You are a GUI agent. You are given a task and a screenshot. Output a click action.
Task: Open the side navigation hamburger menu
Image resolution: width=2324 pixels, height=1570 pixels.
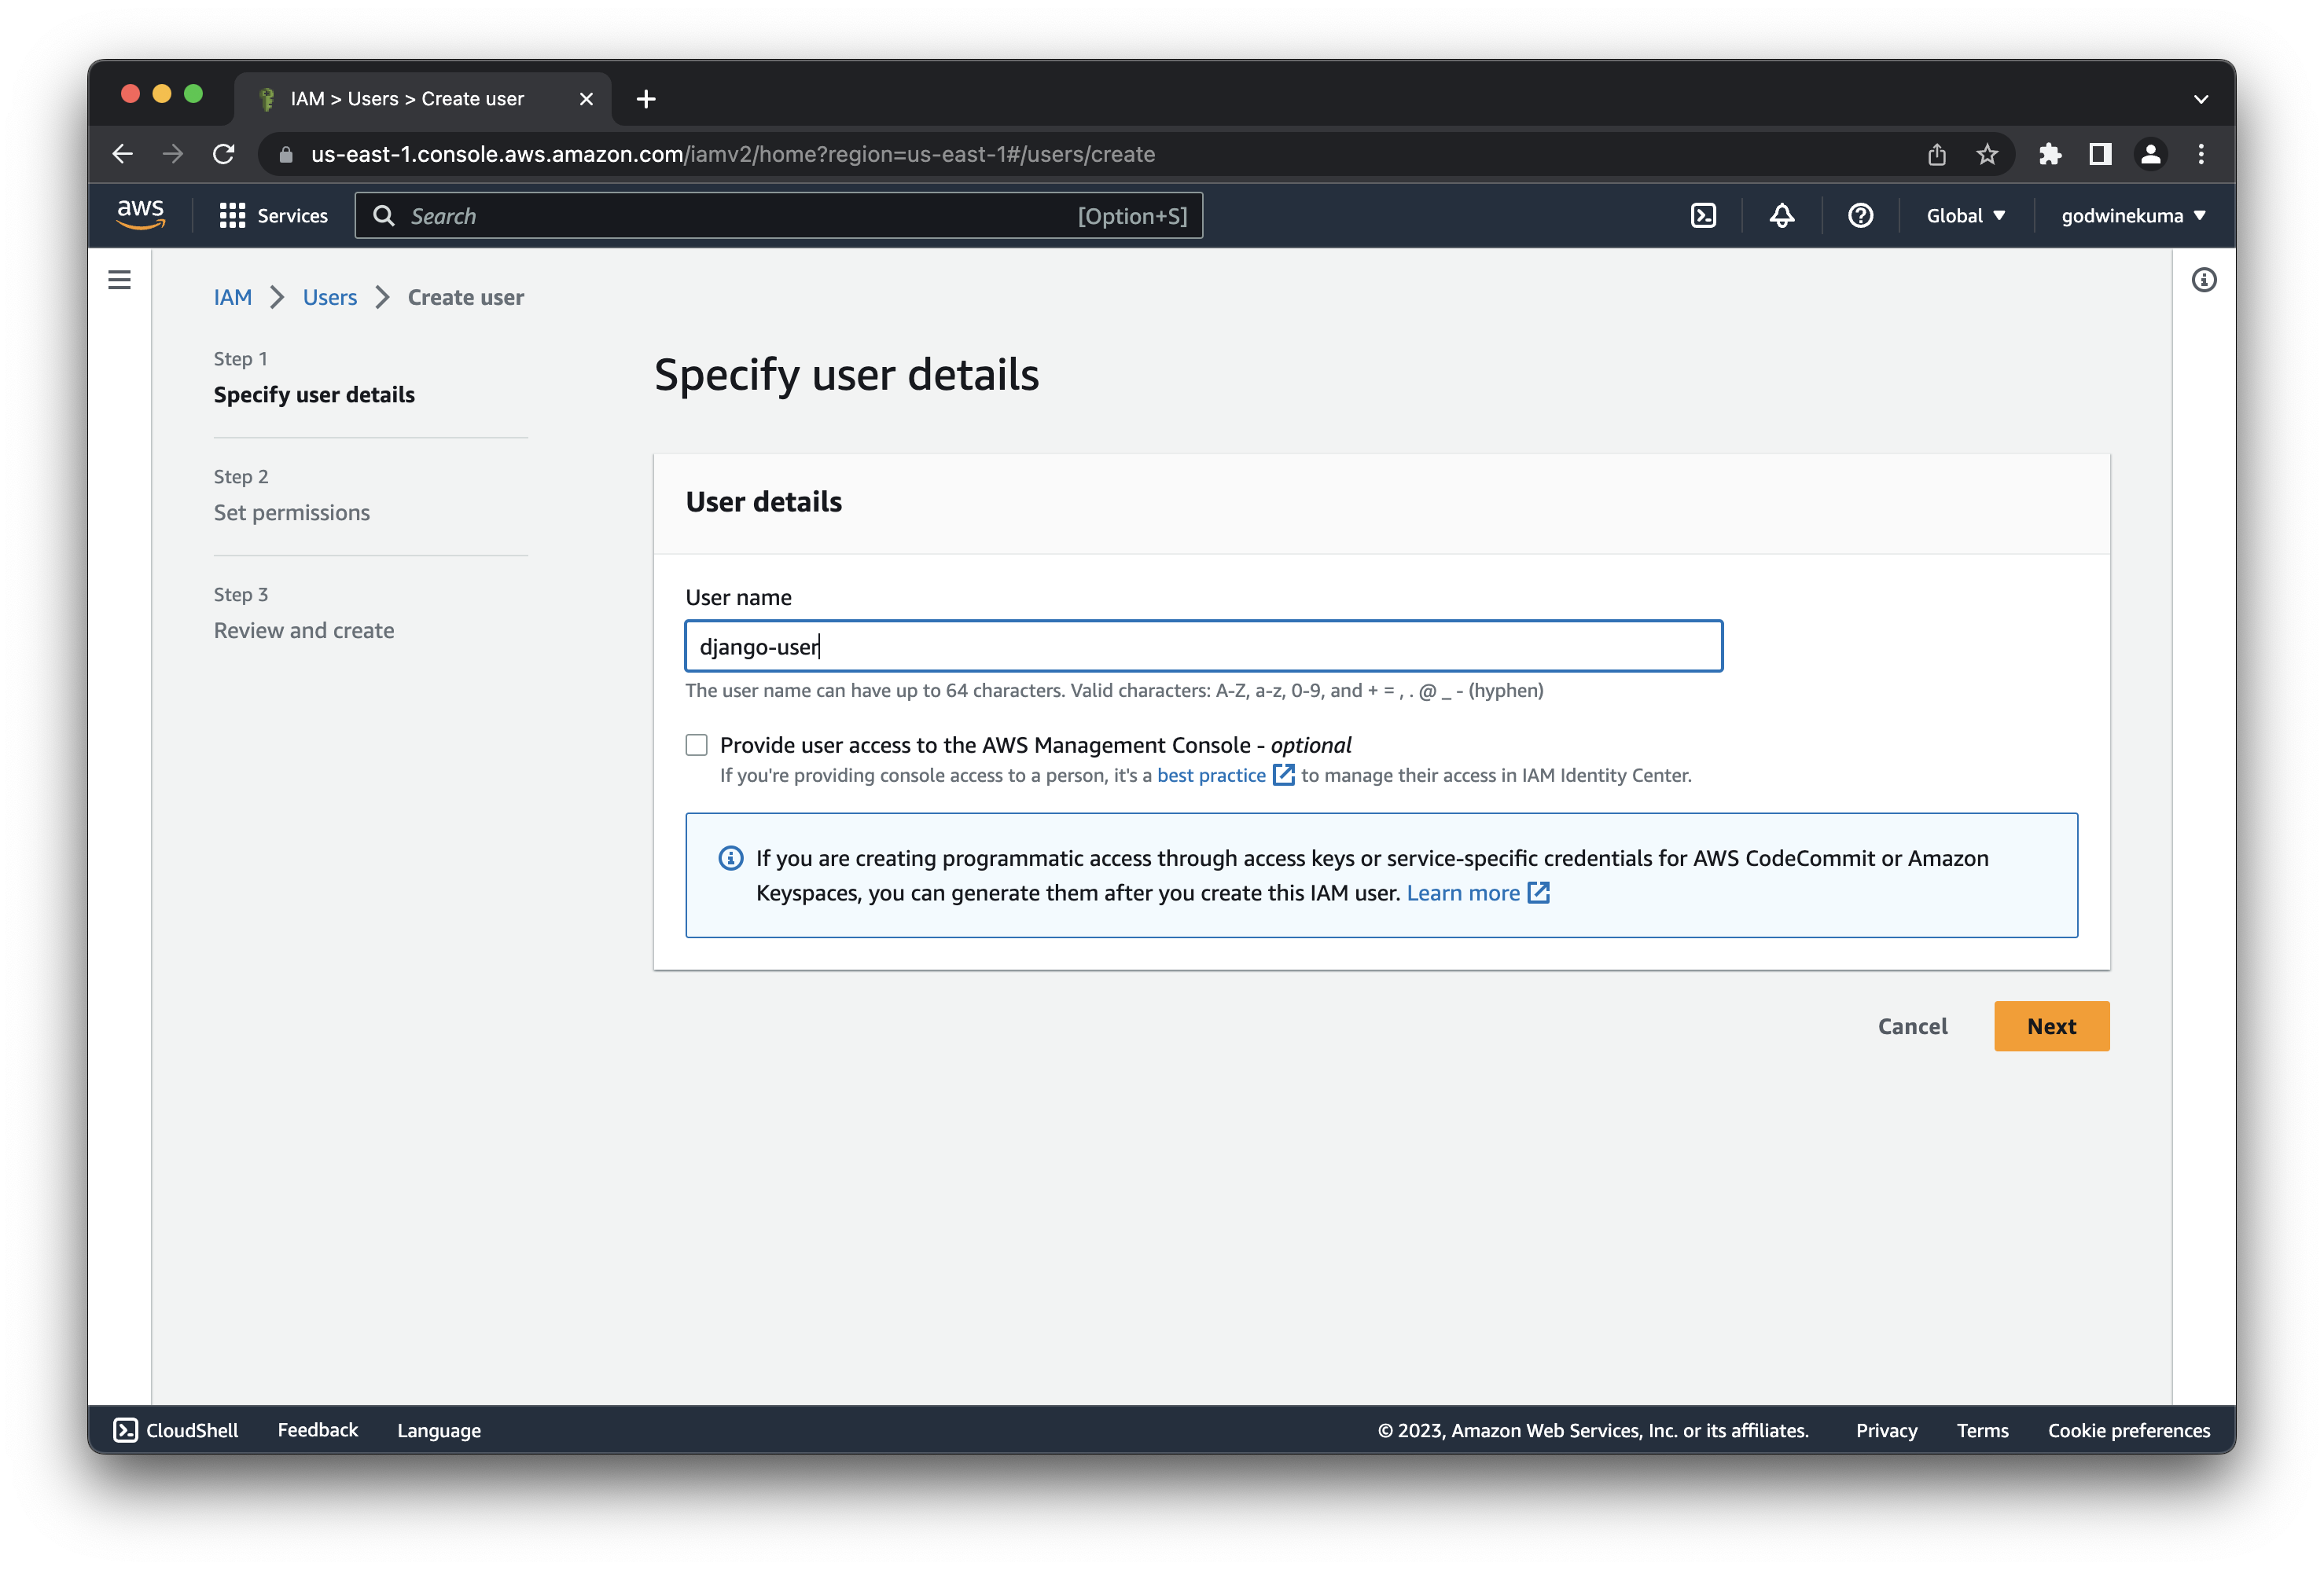pos(119,280)
